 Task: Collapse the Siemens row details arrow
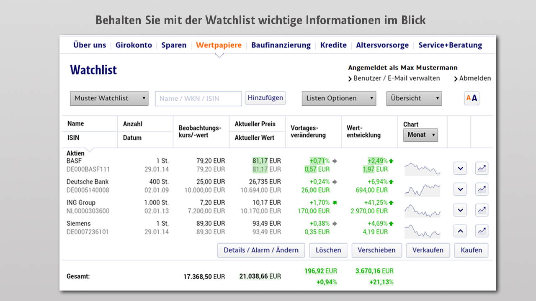point(460,231)
